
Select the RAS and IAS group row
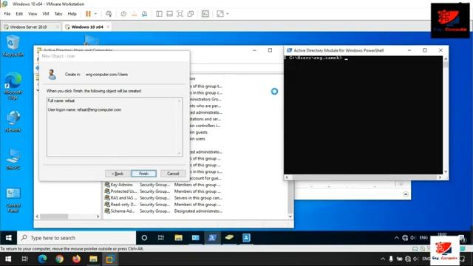pos(163,198)
